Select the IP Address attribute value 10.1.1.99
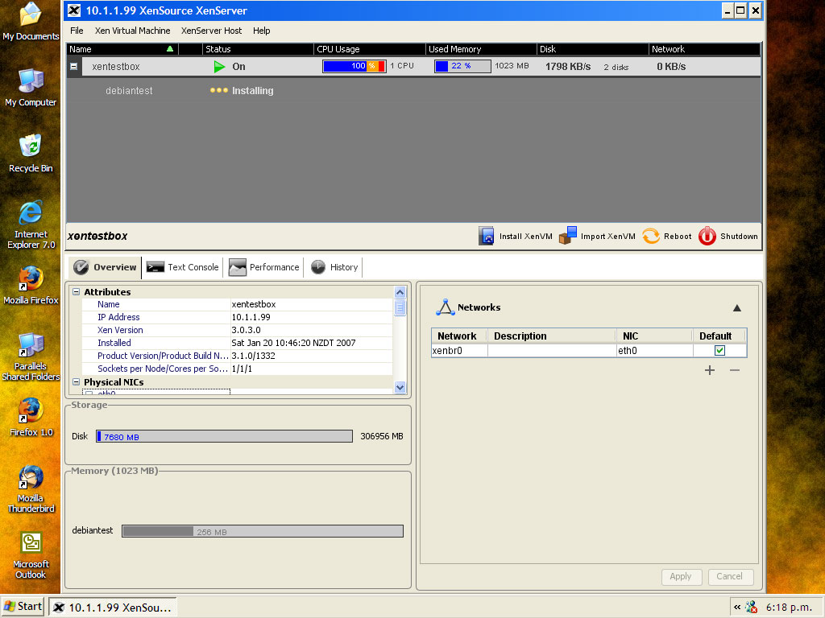This screenshot has width=825, height=618. (x=251, y=317)
